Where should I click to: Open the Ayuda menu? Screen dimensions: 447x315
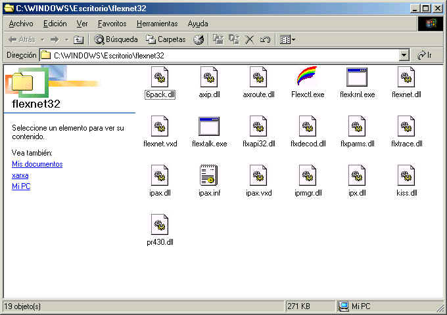tap(198, 24)
